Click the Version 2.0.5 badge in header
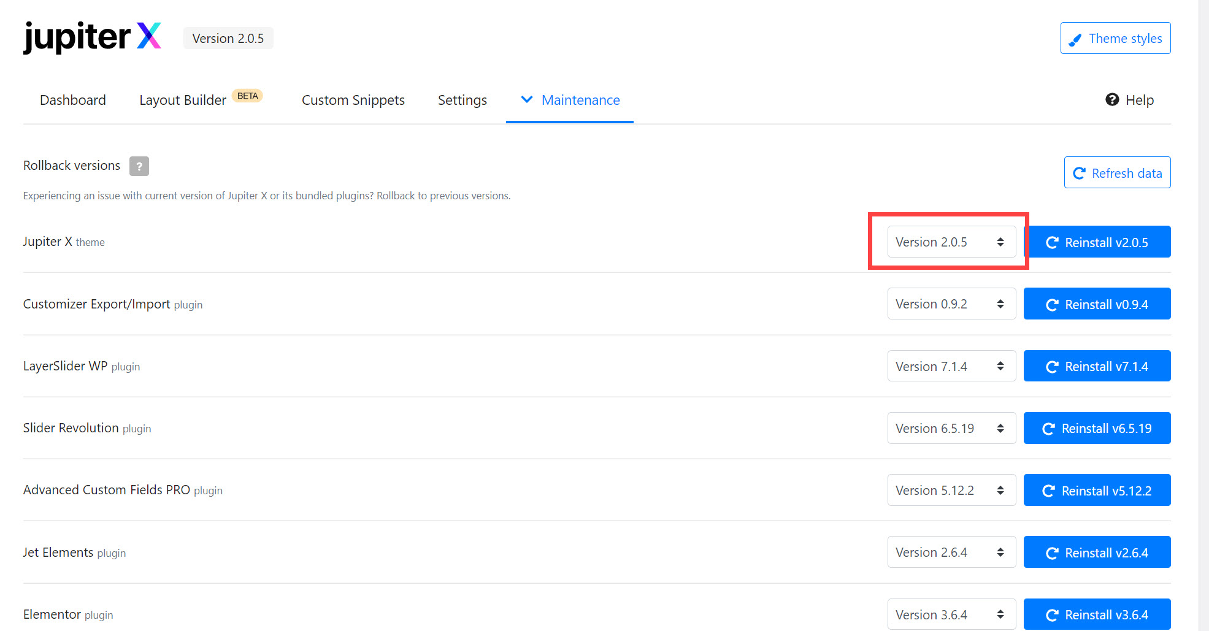The width and height of the screenshot is (1209, 631). click(228, 38)
